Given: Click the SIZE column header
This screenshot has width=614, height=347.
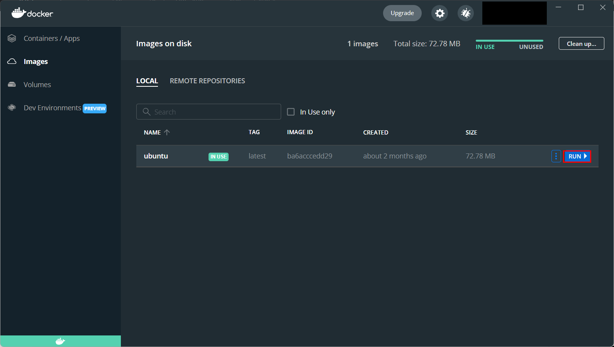Looking at the screenshot, I should coord(472,132).
